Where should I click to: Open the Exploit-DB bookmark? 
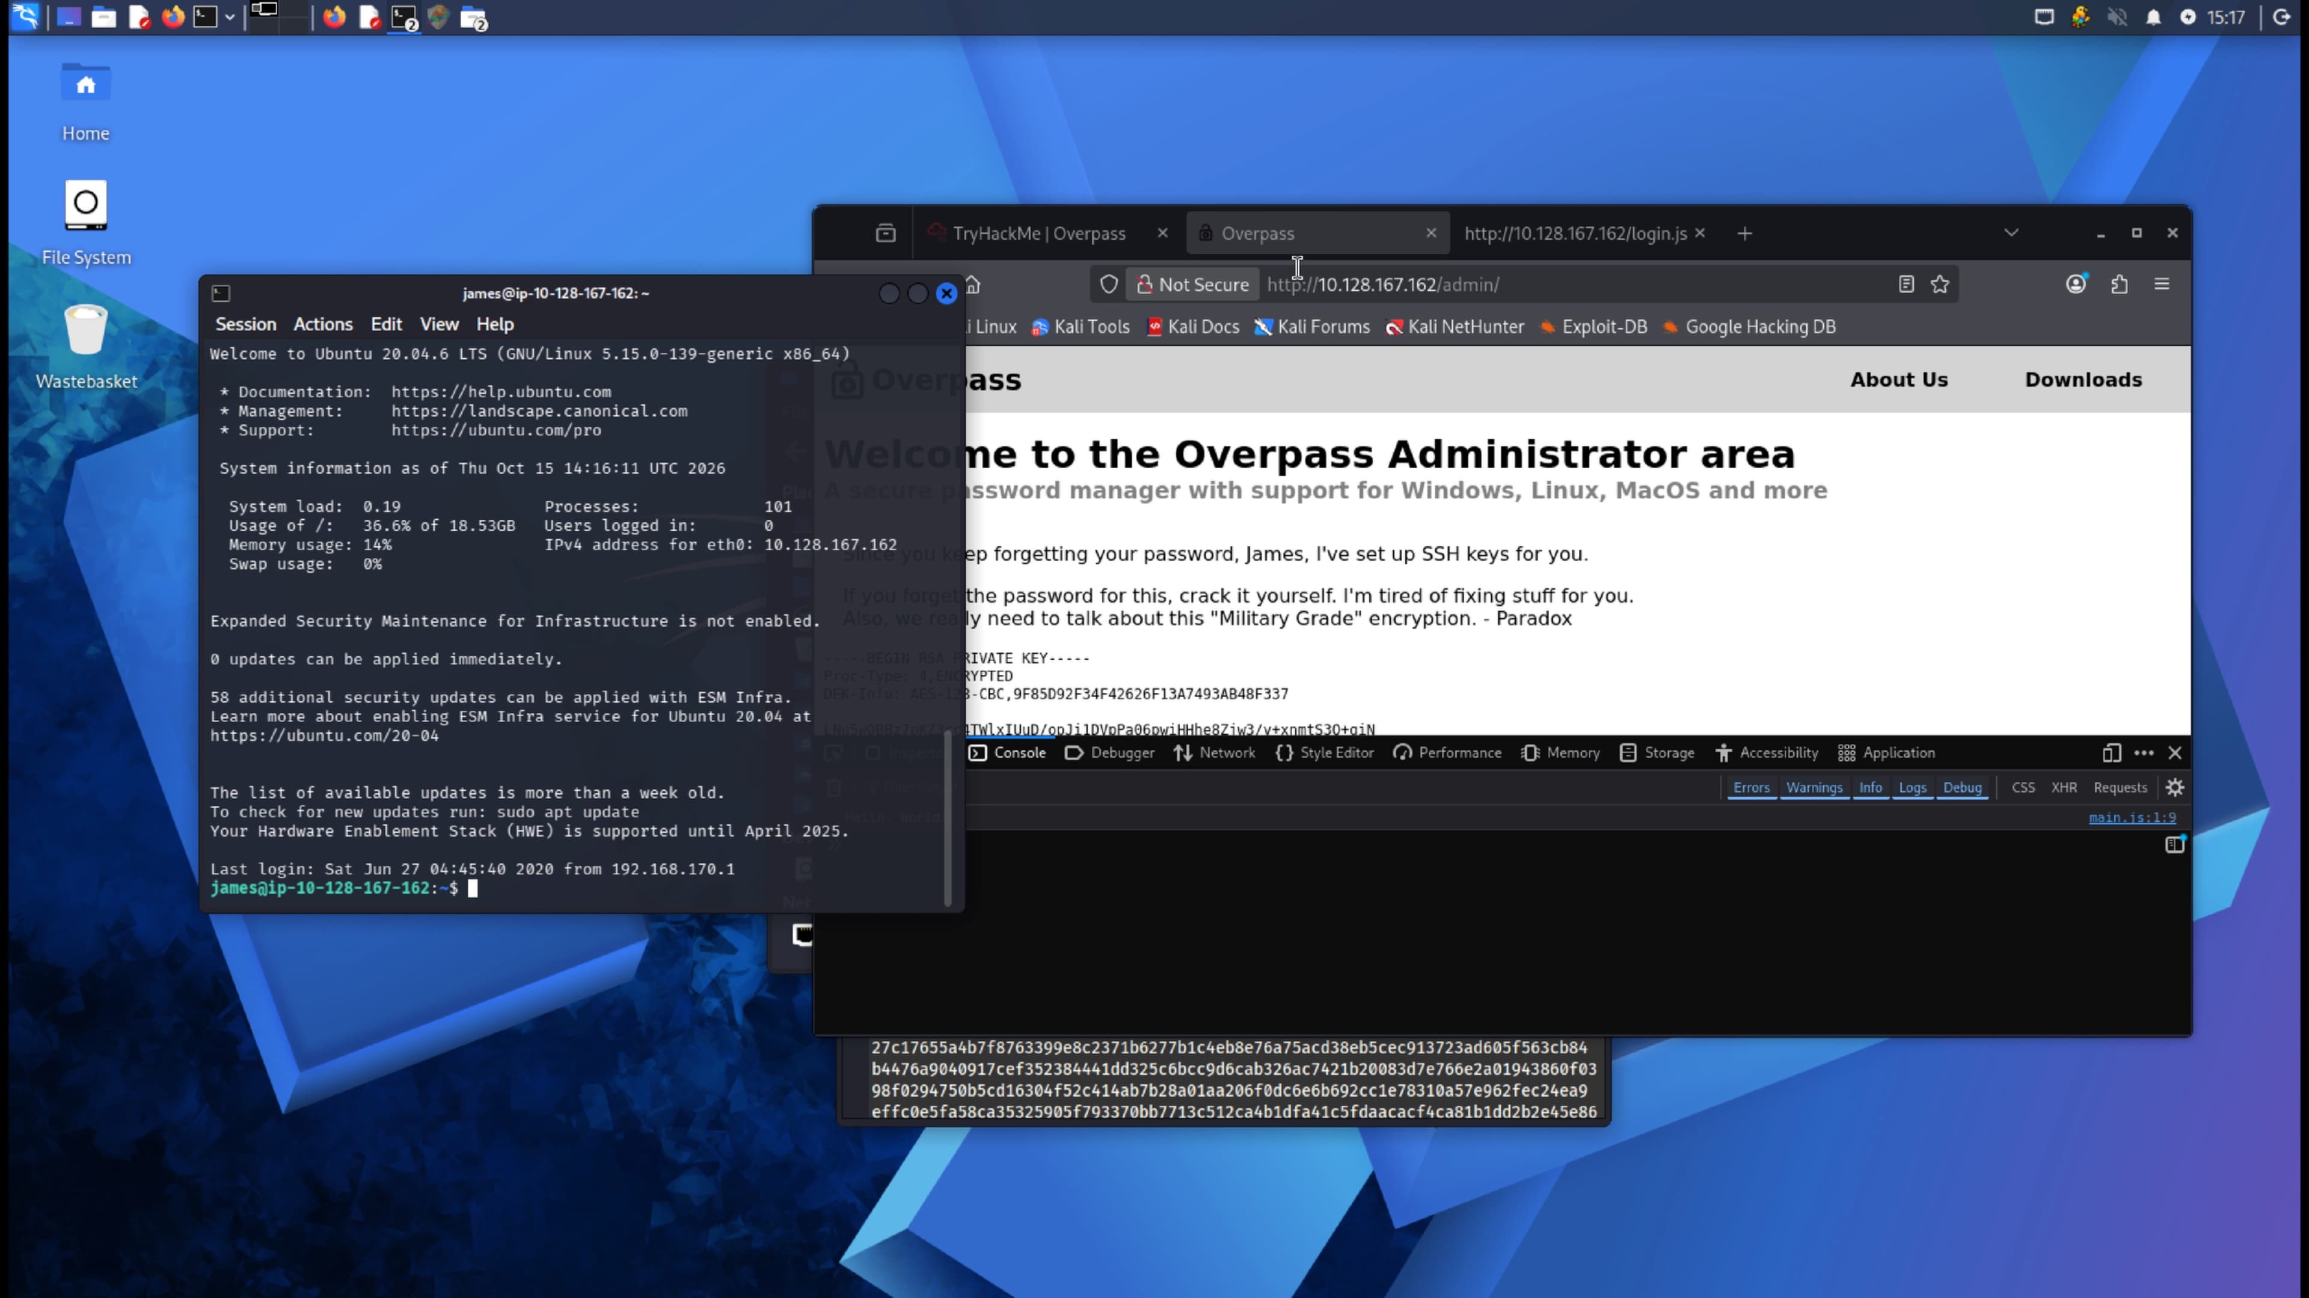pos(1593,327)
